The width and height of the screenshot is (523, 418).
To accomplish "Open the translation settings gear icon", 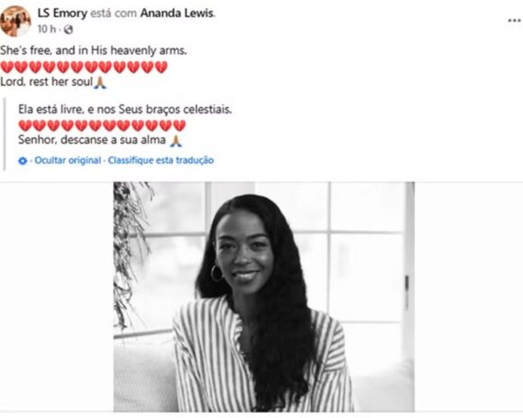I will tap(23, 161).
